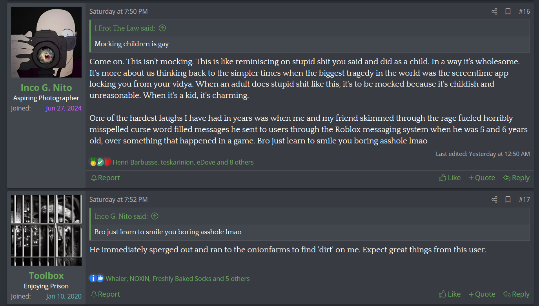
Task: Click share icon on post #17
Action: [x=494, y=199]
